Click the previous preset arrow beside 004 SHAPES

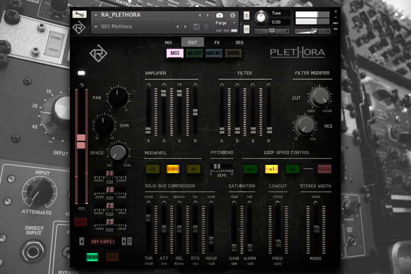point(82,241)
